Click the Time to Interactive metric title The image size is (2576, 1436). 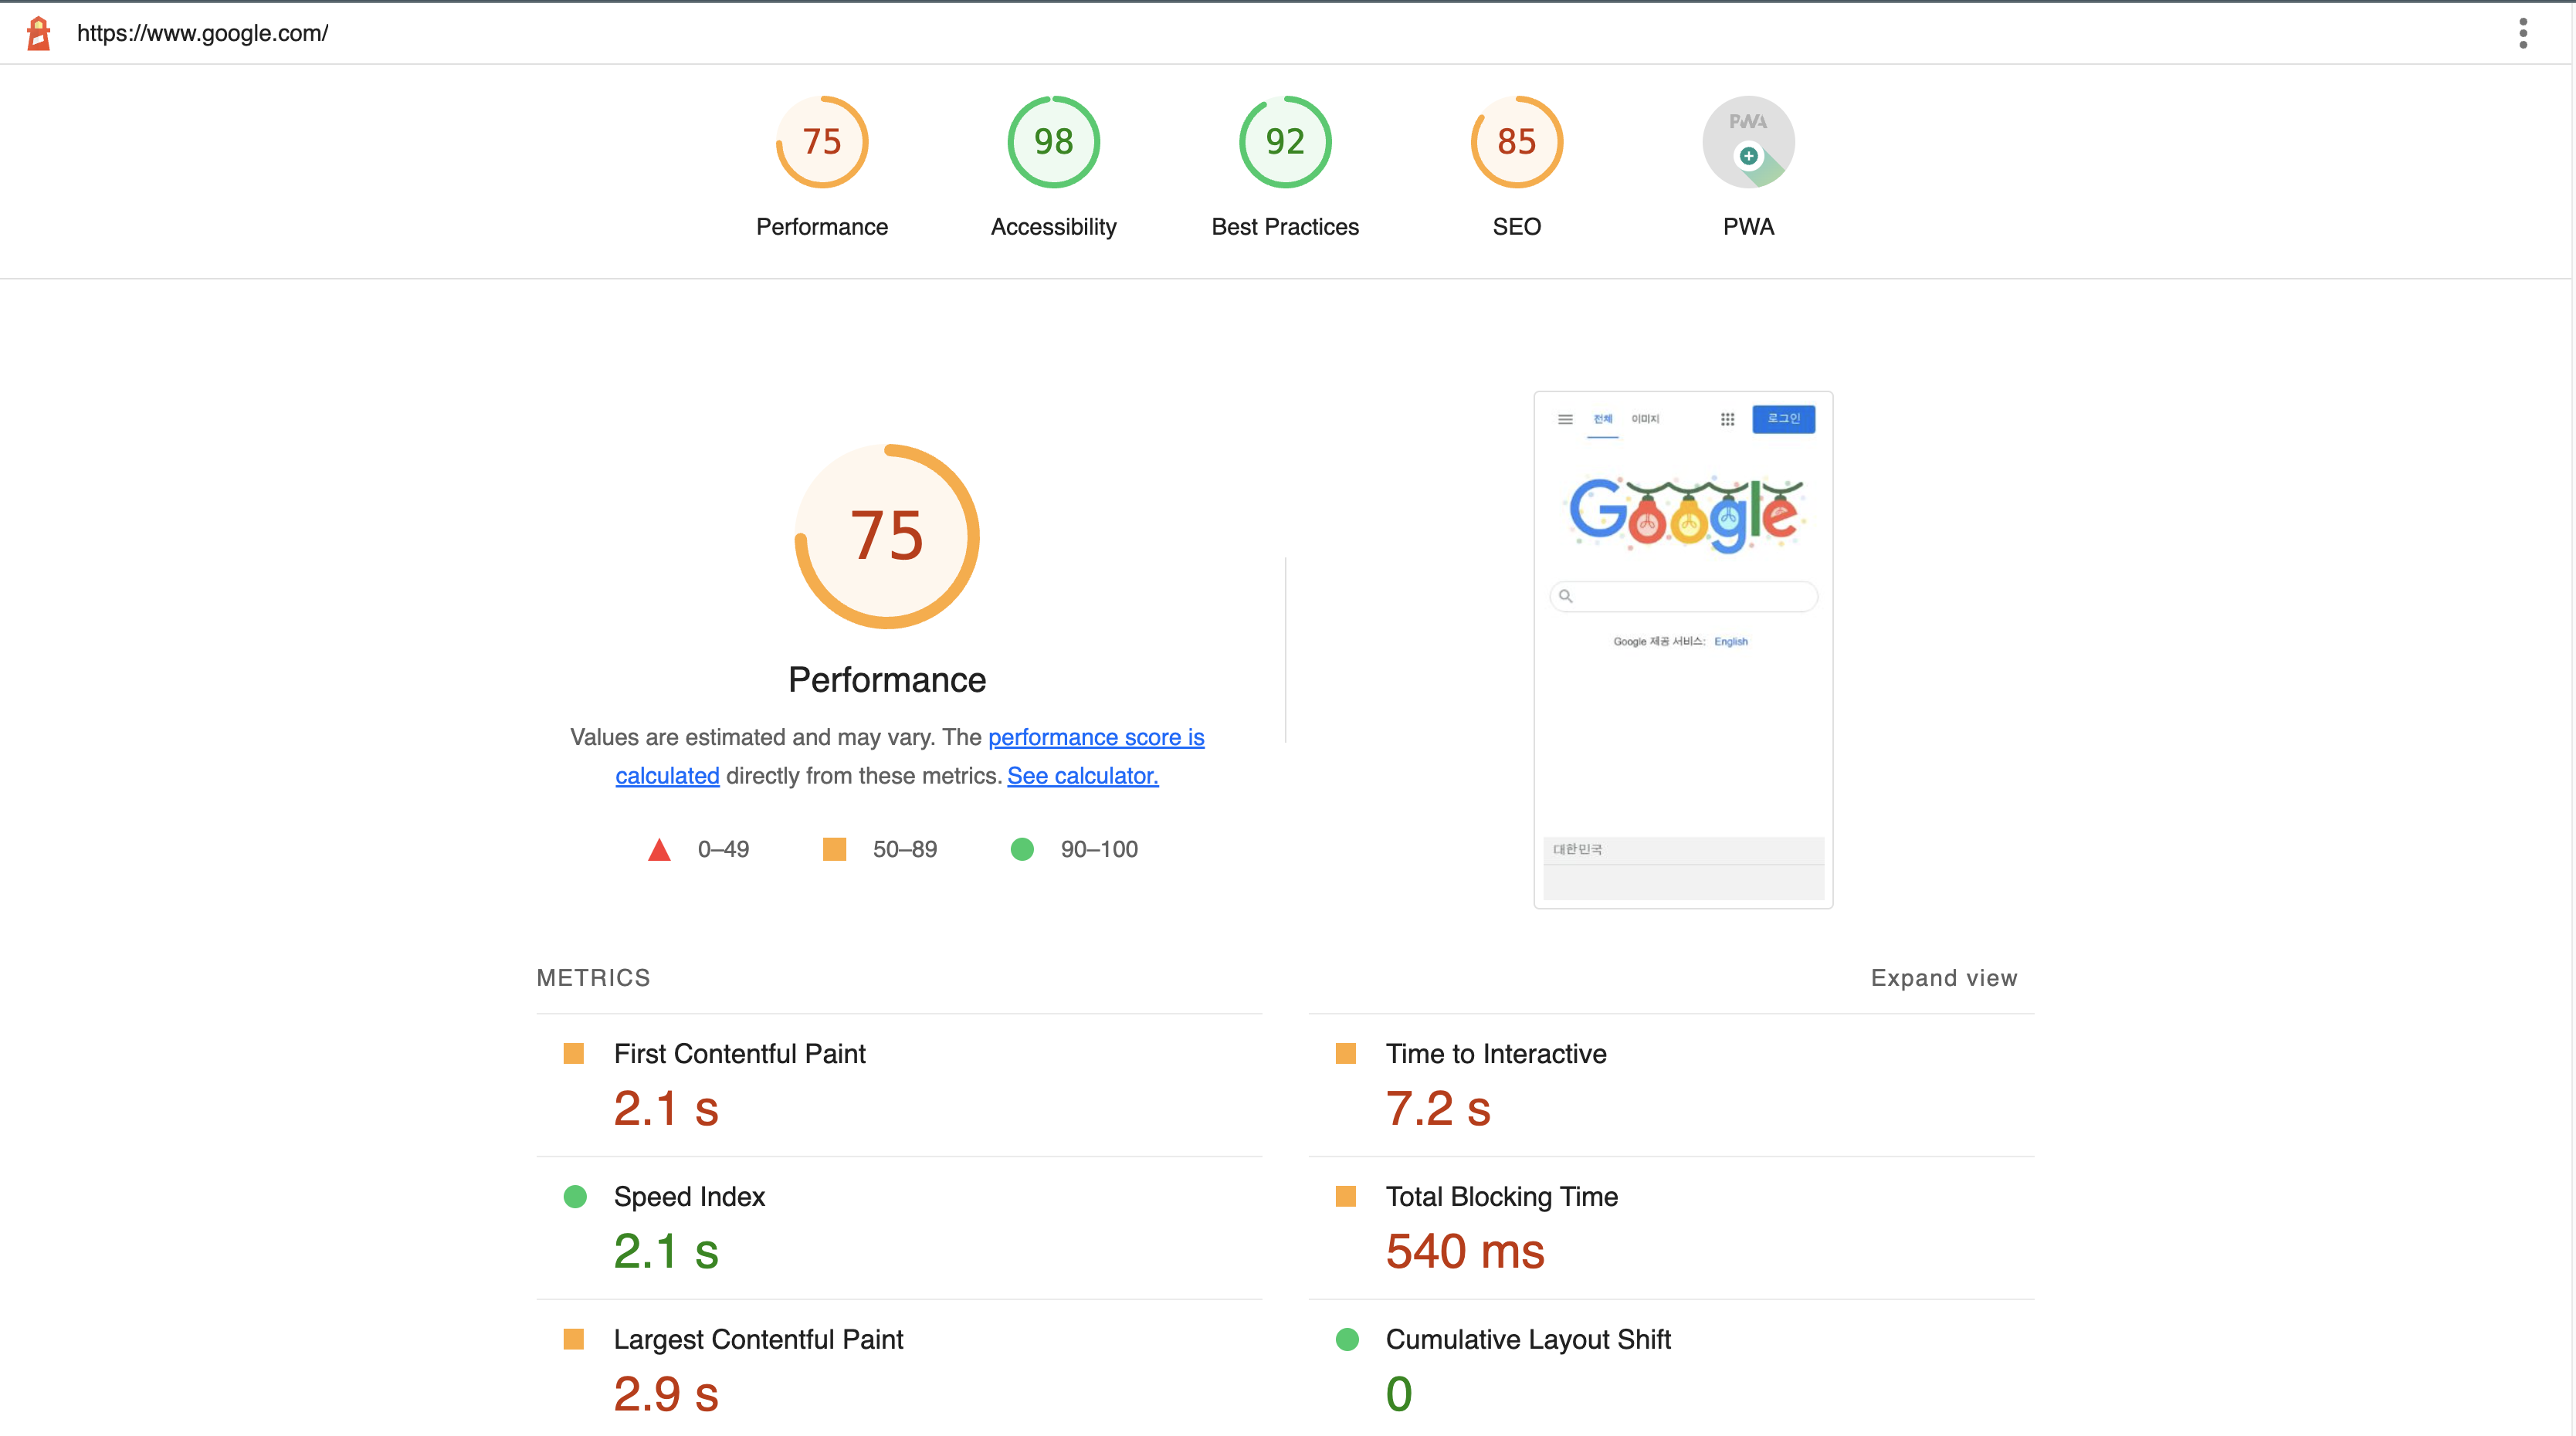click(x=1496, y=1053)
